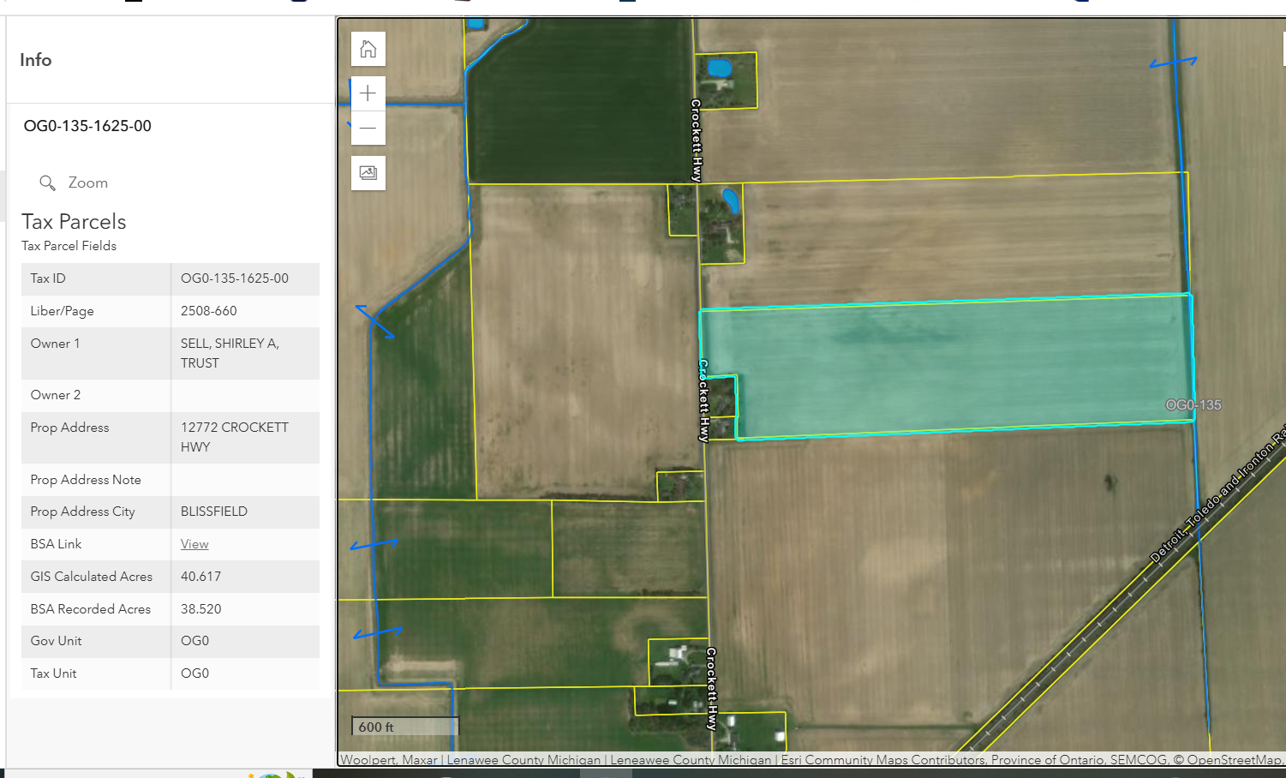This screenshot has width=1286, height=778.
Task: Click the BSA Recorded Acres value 38.520
Action: (200, 609)
